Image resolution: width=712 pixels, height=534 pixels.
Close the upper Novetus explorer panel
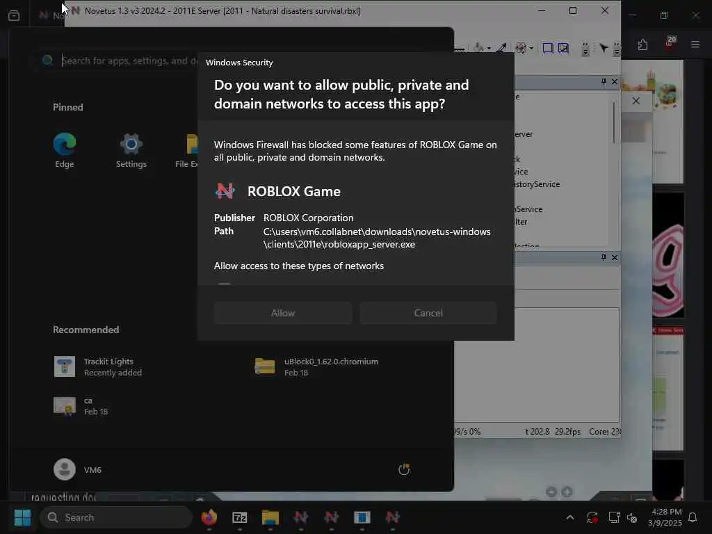click(x=615, y=81)
